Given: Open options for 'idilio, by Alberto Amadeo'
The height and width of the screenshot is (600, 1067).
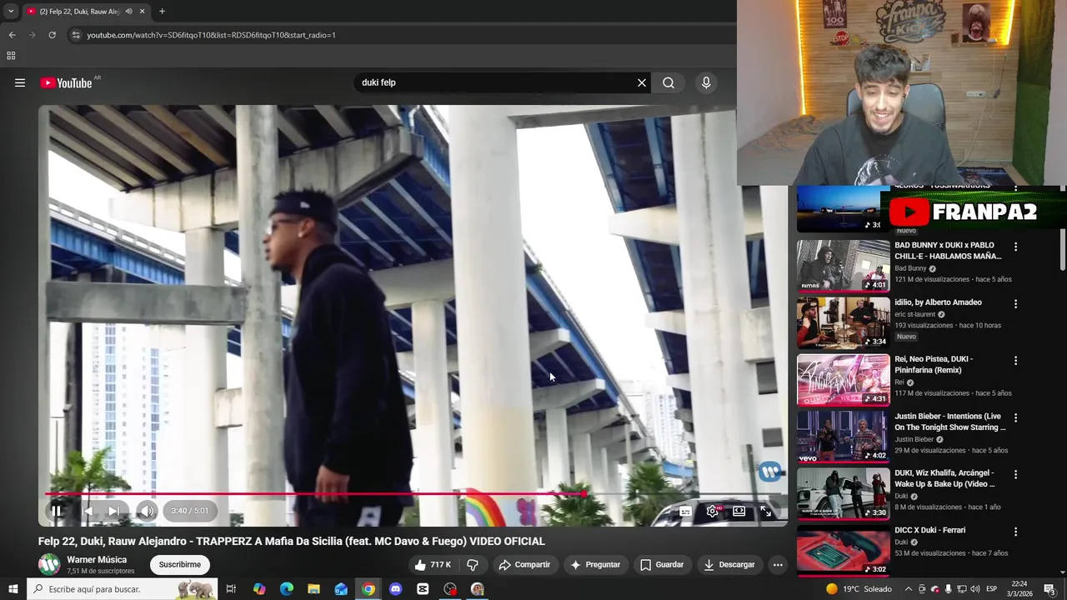Looking at the screenshot, I should [x=1015, y=303].
